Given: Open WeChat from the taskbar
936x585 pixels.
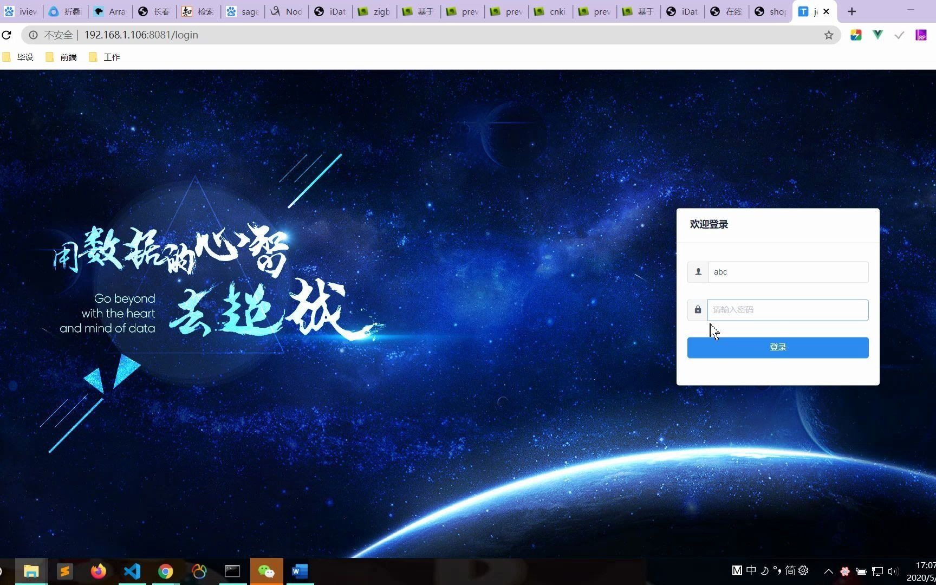Looking at the screenshot, I should click(266, 571).
